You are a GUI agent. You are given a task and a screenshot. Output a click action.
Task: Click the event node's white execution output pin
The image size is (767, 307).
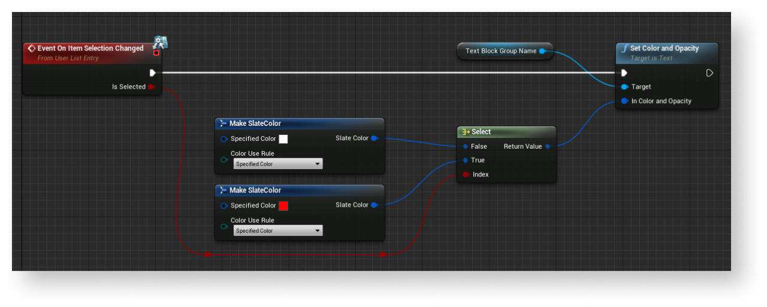tap(153, 73)
